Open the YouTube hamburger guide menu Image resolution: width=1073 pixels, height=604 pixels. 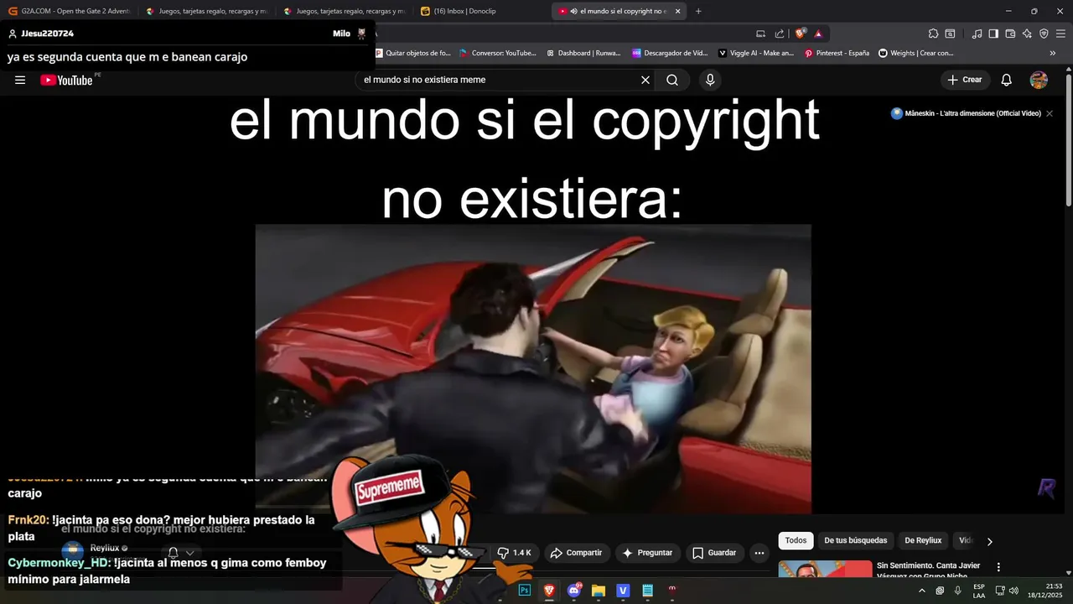tap(20, 80)
